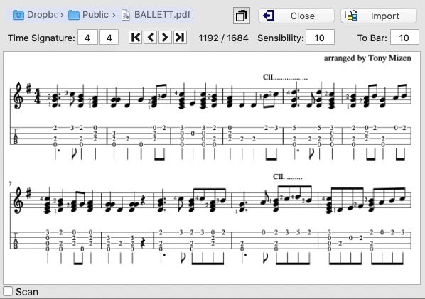Select the BALLETT.pdf file in the path
Image resolution: width=425 pixels, height=299 pixels.
click(156, 15)
